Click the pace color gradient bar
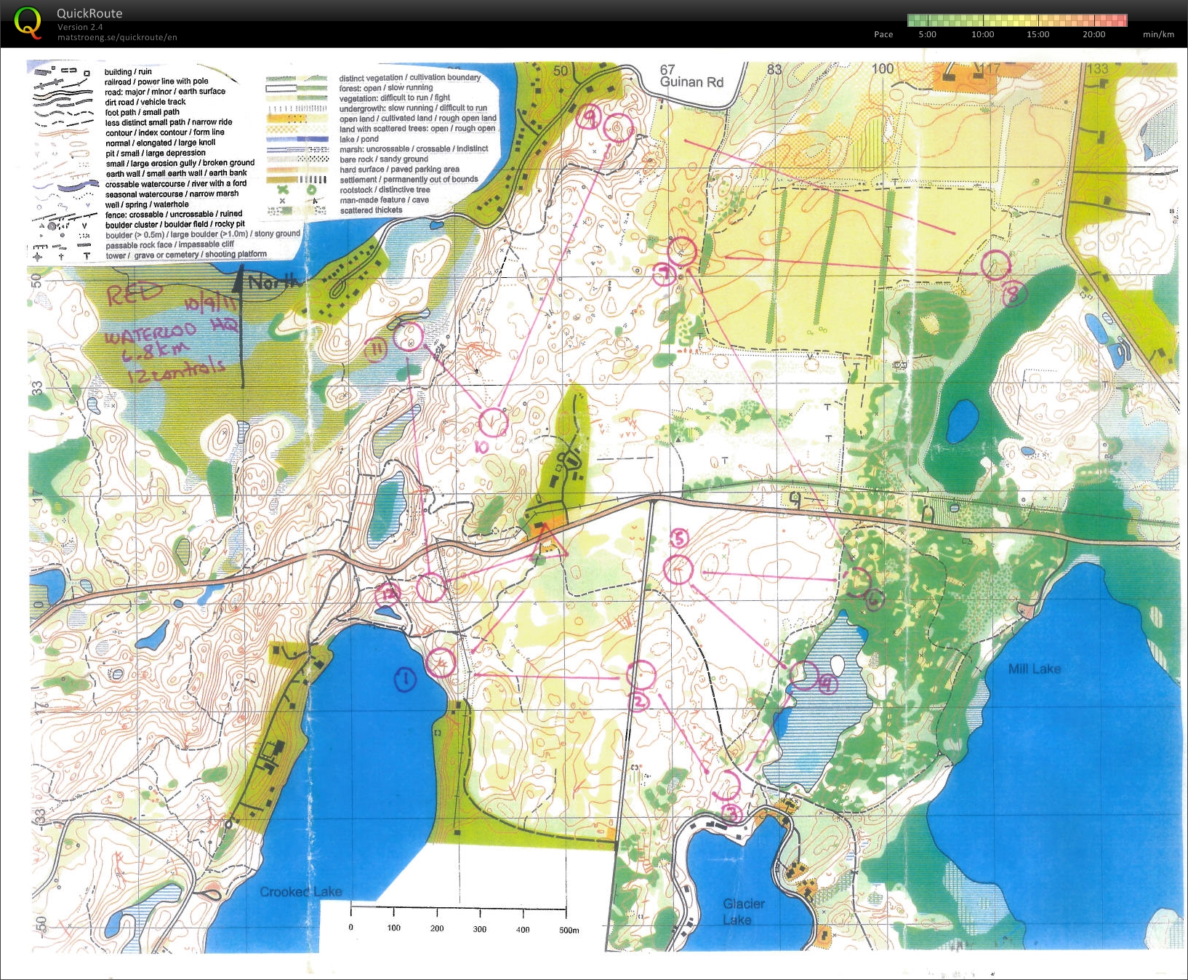Screen dimensions: 1188x980 1016,20
